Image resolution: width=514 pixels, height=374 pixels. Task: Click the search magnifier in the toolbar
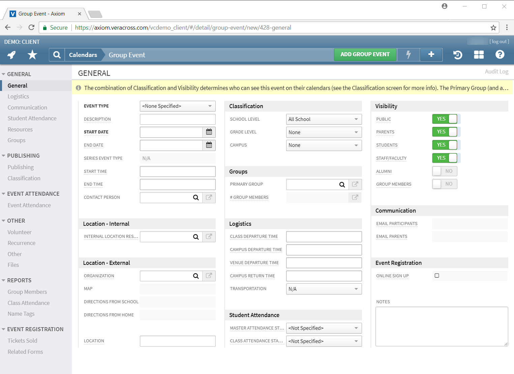(x=57, y=55)
